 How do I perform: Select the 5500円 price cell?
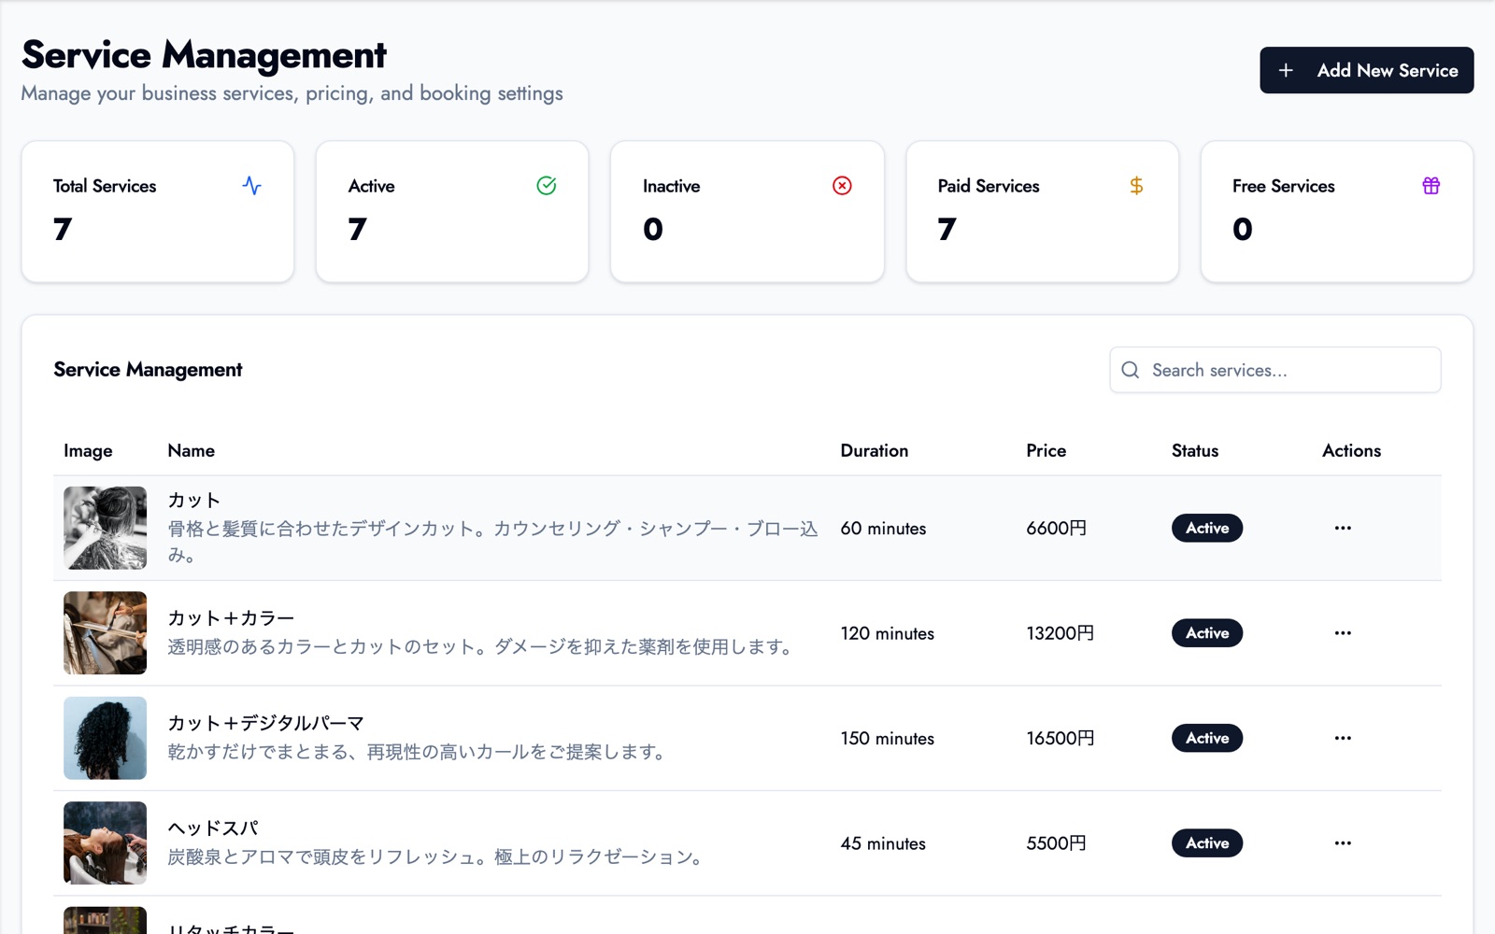click(1056, 843)
